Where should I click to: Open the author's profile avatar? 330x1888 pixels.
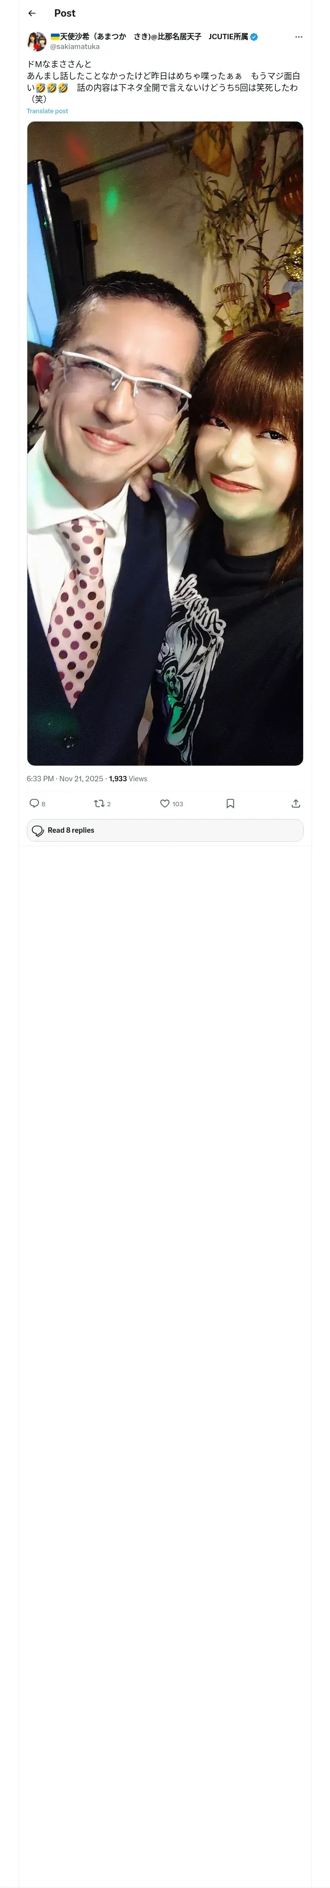(x=37, y=41)
